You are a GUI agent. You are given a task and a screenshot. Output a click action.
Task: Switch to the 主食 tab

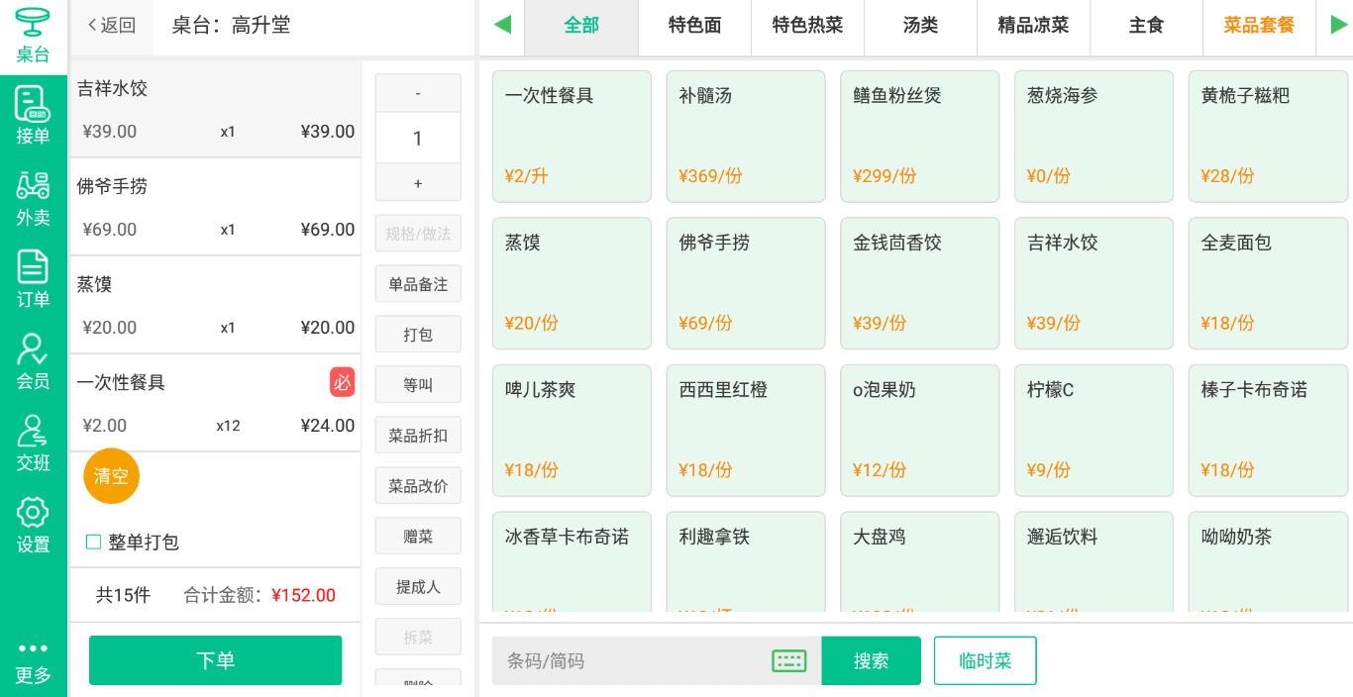[x=1146, y=27]
